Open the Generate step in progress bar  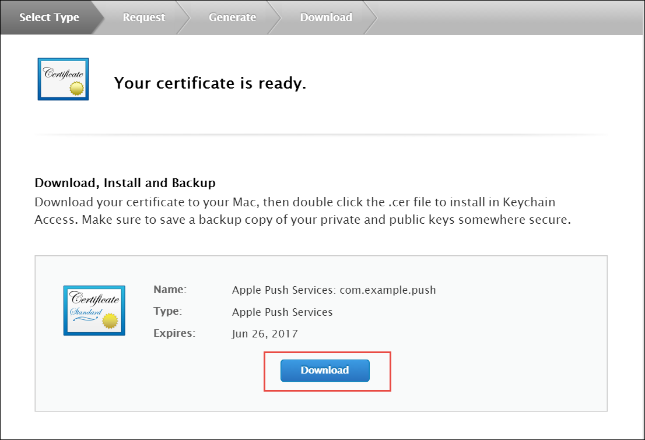pyautogui.click(x=232, y=17)
